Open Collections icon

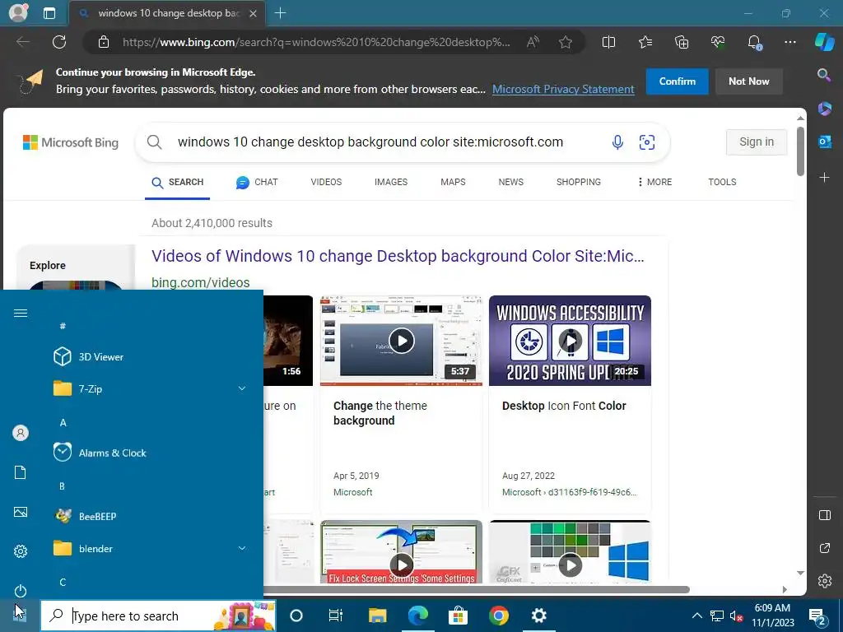(x=681, y=42)
